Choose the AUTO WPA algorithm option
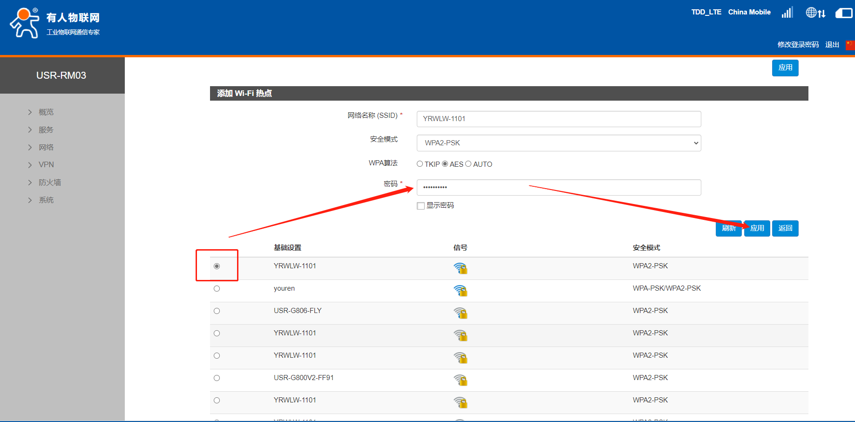Image resolution: width=855 pixels, height=422 pixels. coord(468,164)
